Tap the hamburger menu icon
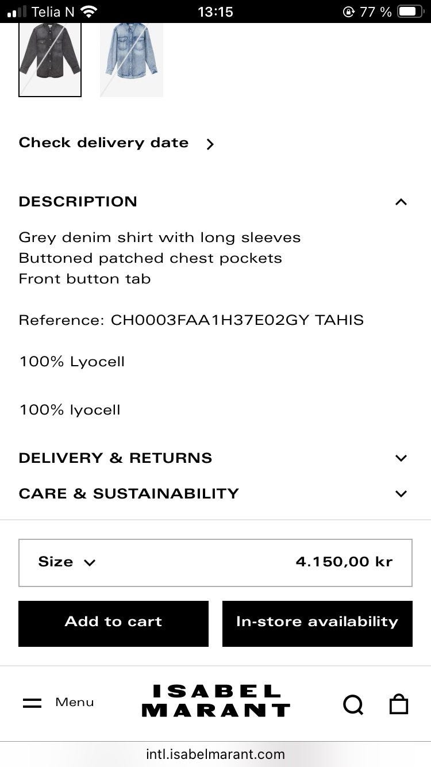This screenshot has width=431, height=767. (x=32, y=703)
